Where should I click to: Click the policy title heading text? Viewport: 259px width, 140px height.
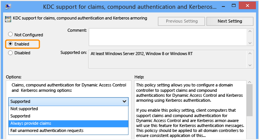(80, 18)
